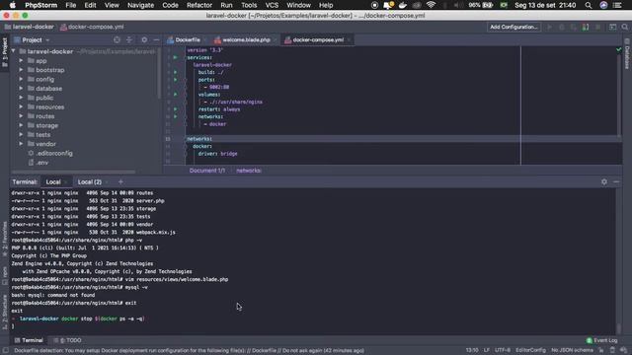This screenshot has width=632, height=355.
Task: Click the Wi-Fi status icon in menu bar
Action: [x=431, y=5]
